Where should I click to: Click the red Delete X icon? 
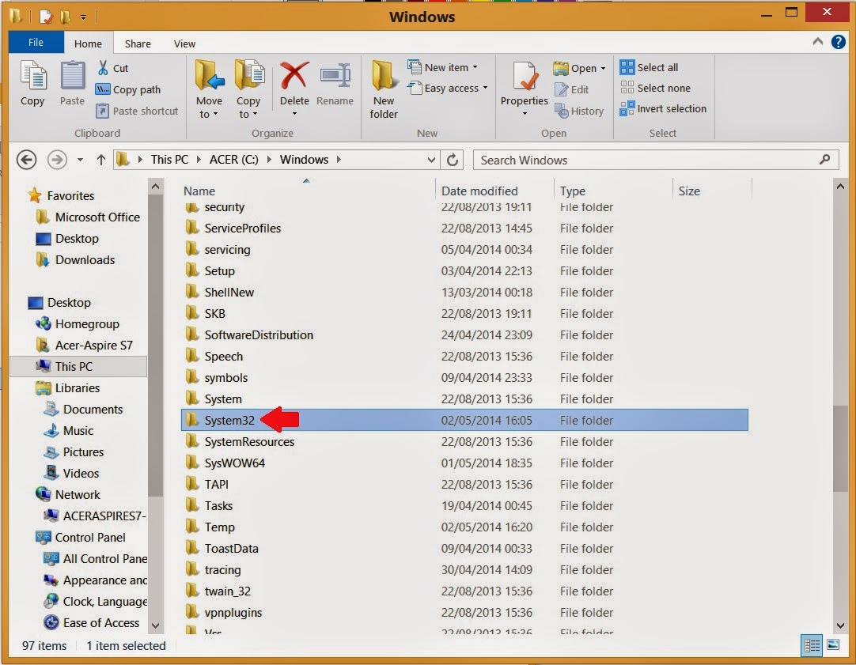294,75
